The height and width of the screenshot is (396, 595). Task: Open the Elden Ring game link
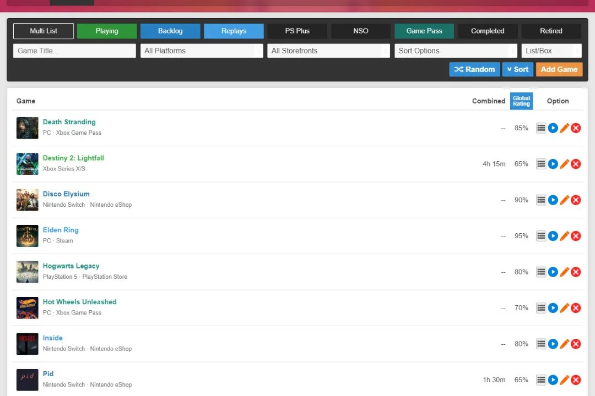[61, 230]
